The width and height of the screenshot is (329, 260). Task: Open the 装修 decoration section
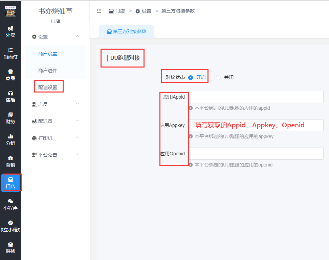coord(10,248)
